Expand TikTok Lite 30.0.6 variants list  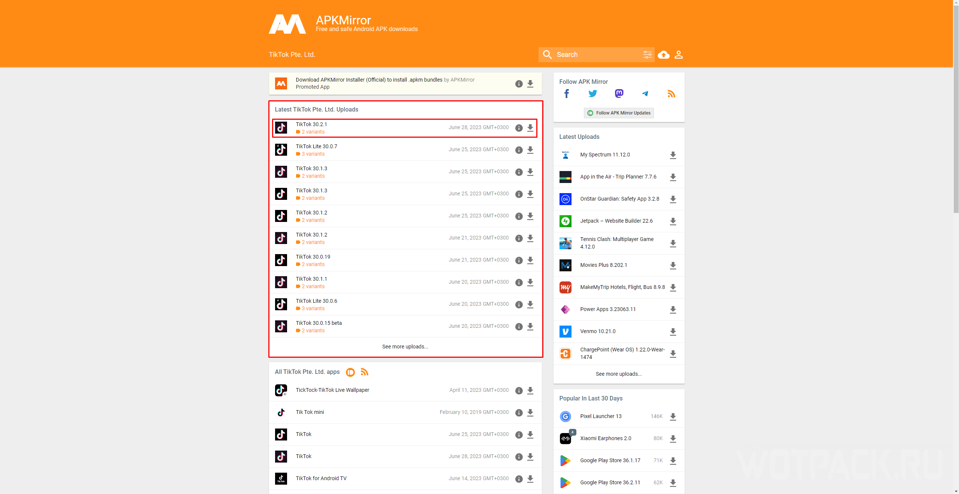point(311,308)
